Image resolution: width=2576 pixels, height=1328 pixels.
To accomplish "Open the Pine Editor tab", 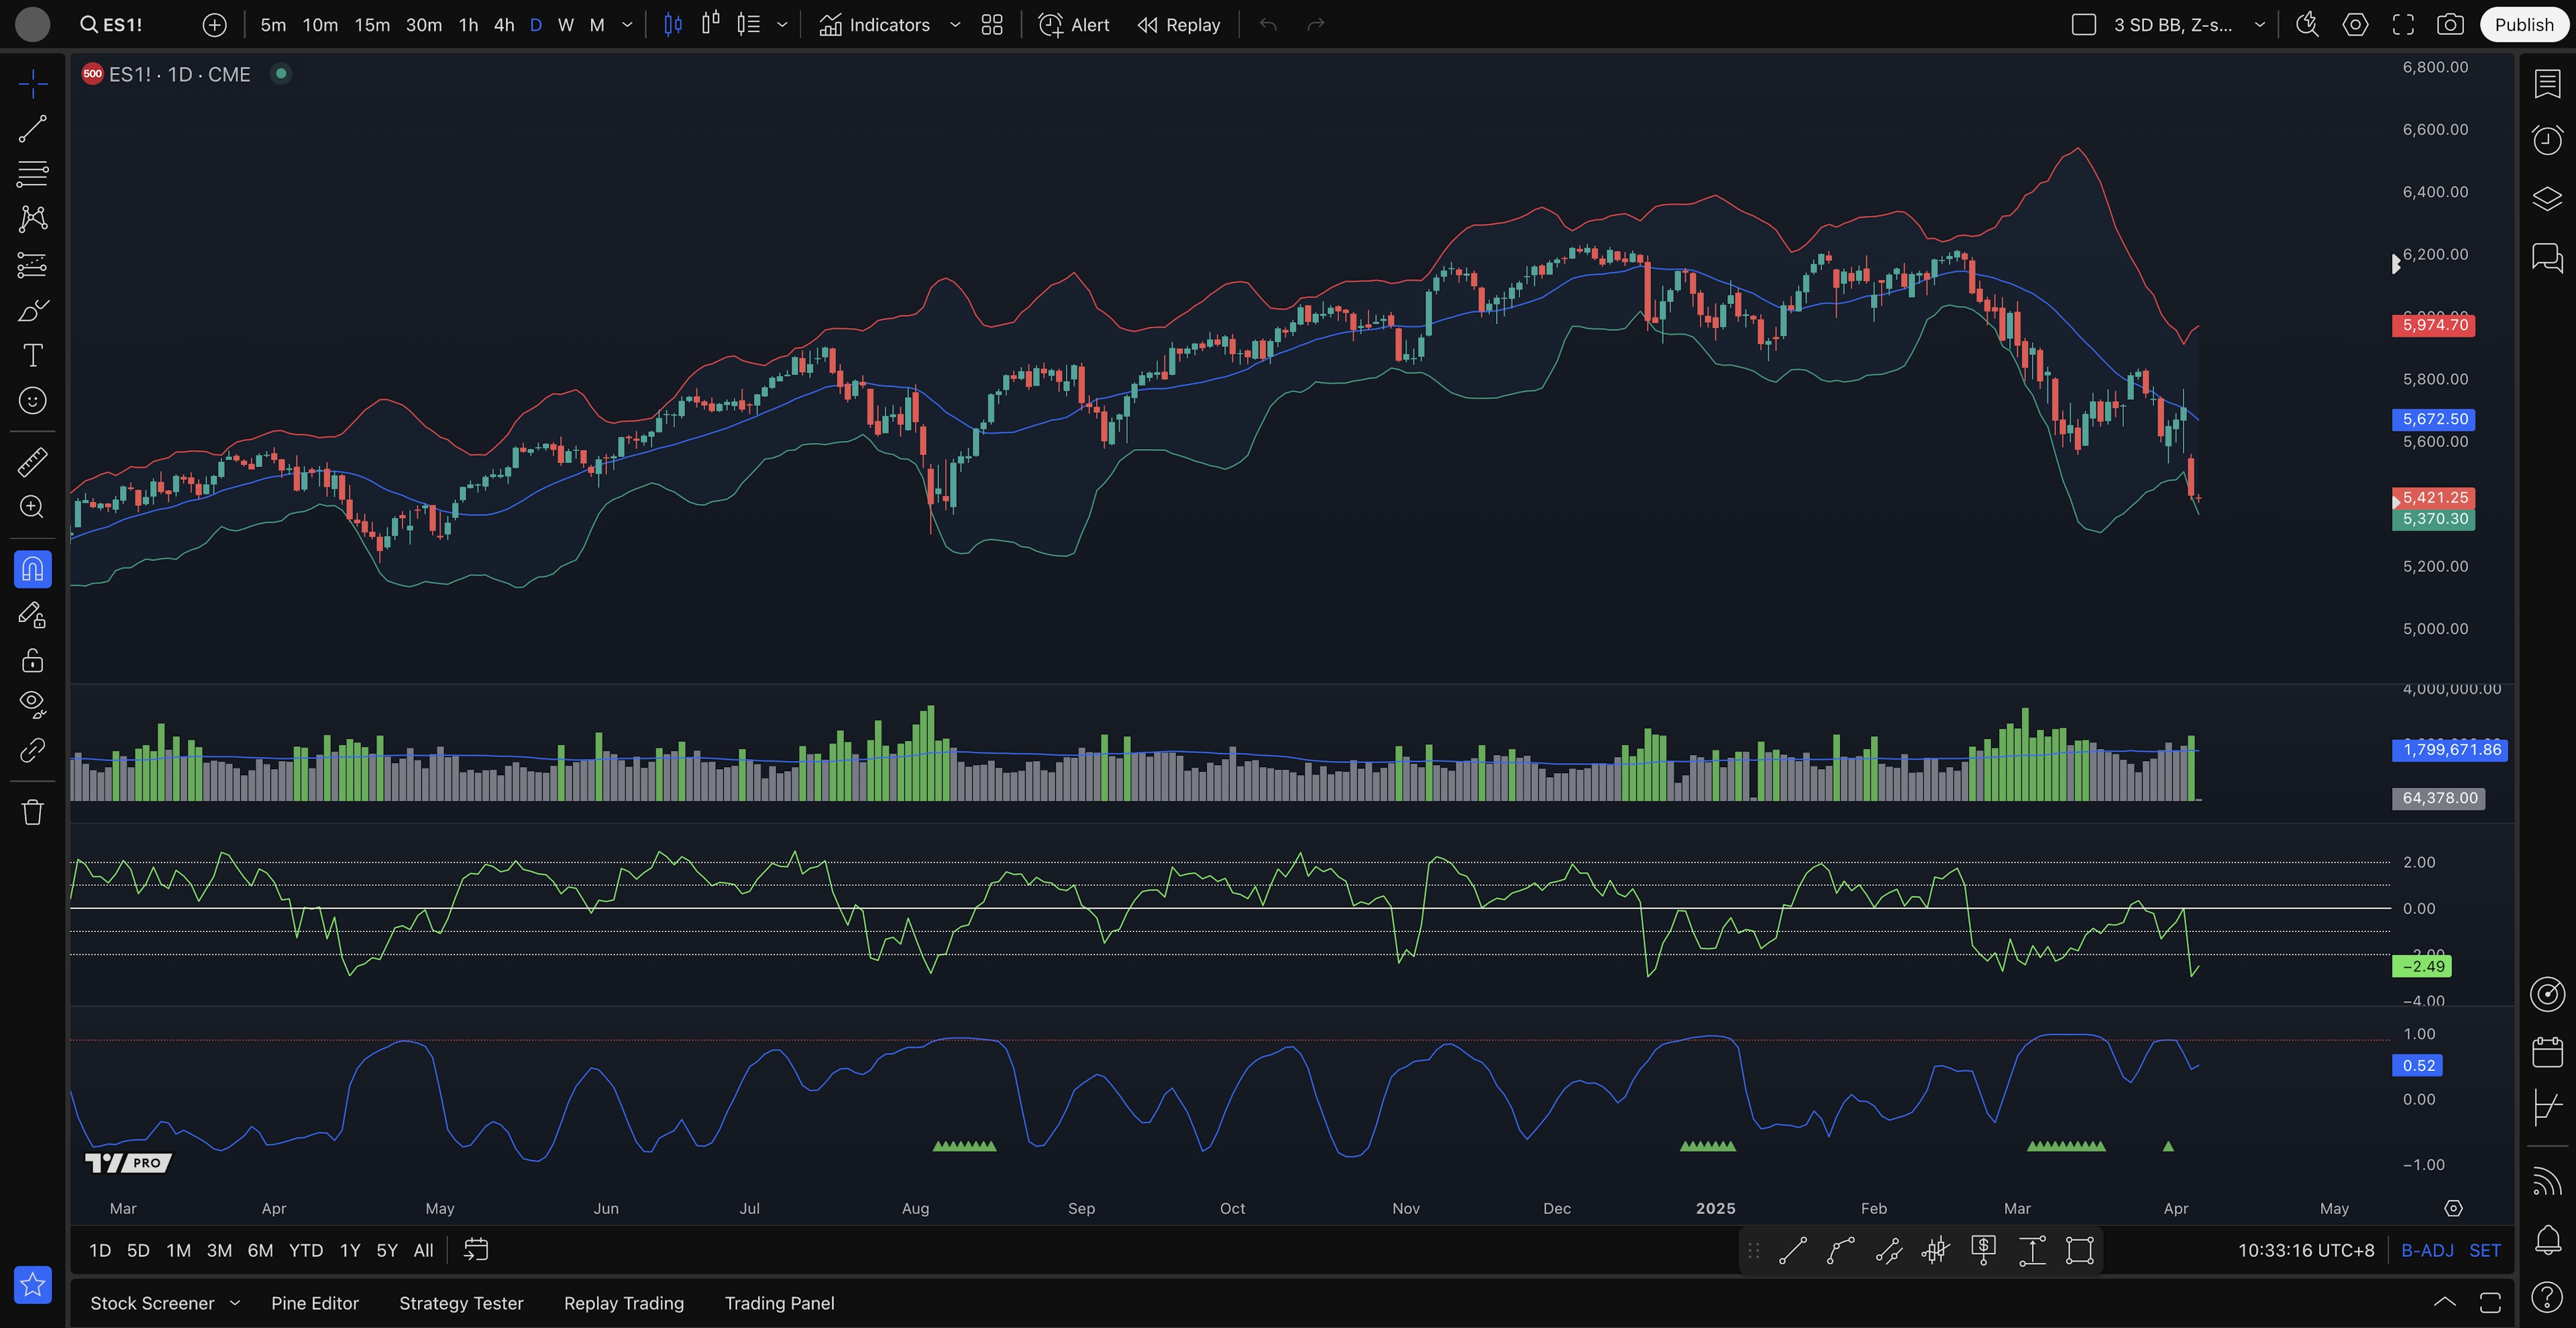I will [x=314, y=1303].
